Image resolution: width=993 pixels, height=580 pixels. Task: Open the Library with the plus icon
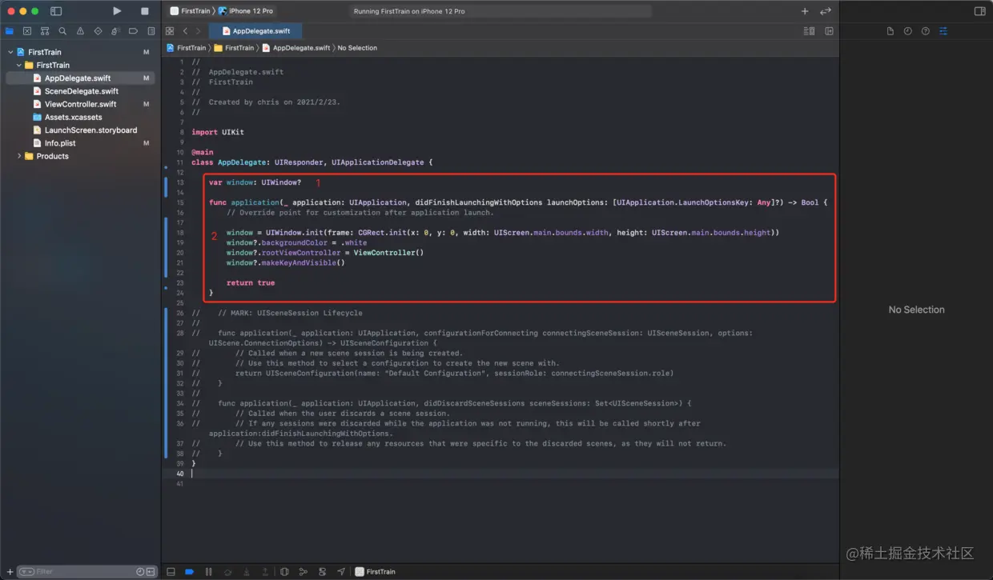804,10
